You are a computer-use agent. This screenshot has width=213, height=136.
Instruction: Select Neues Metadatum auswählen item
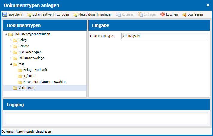coord(45,82)
